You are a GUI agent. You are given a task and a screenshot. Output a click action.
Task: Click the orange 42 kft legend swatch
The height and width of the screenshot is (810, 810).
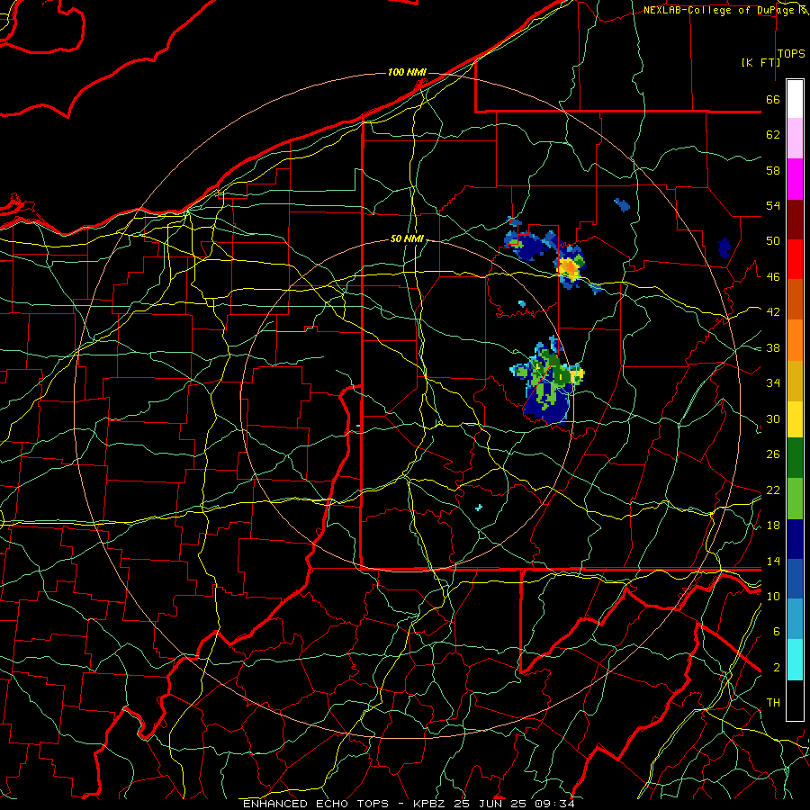(x=795, y=340)
